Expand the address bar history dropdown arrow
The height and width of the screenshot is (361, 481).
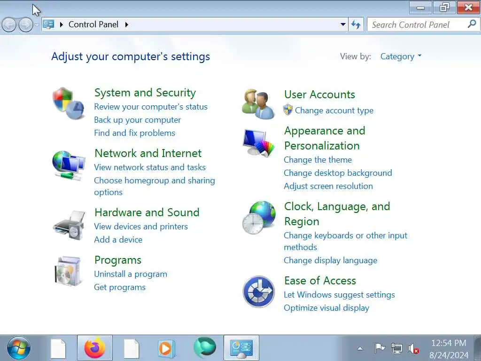[x=343, y=24]
